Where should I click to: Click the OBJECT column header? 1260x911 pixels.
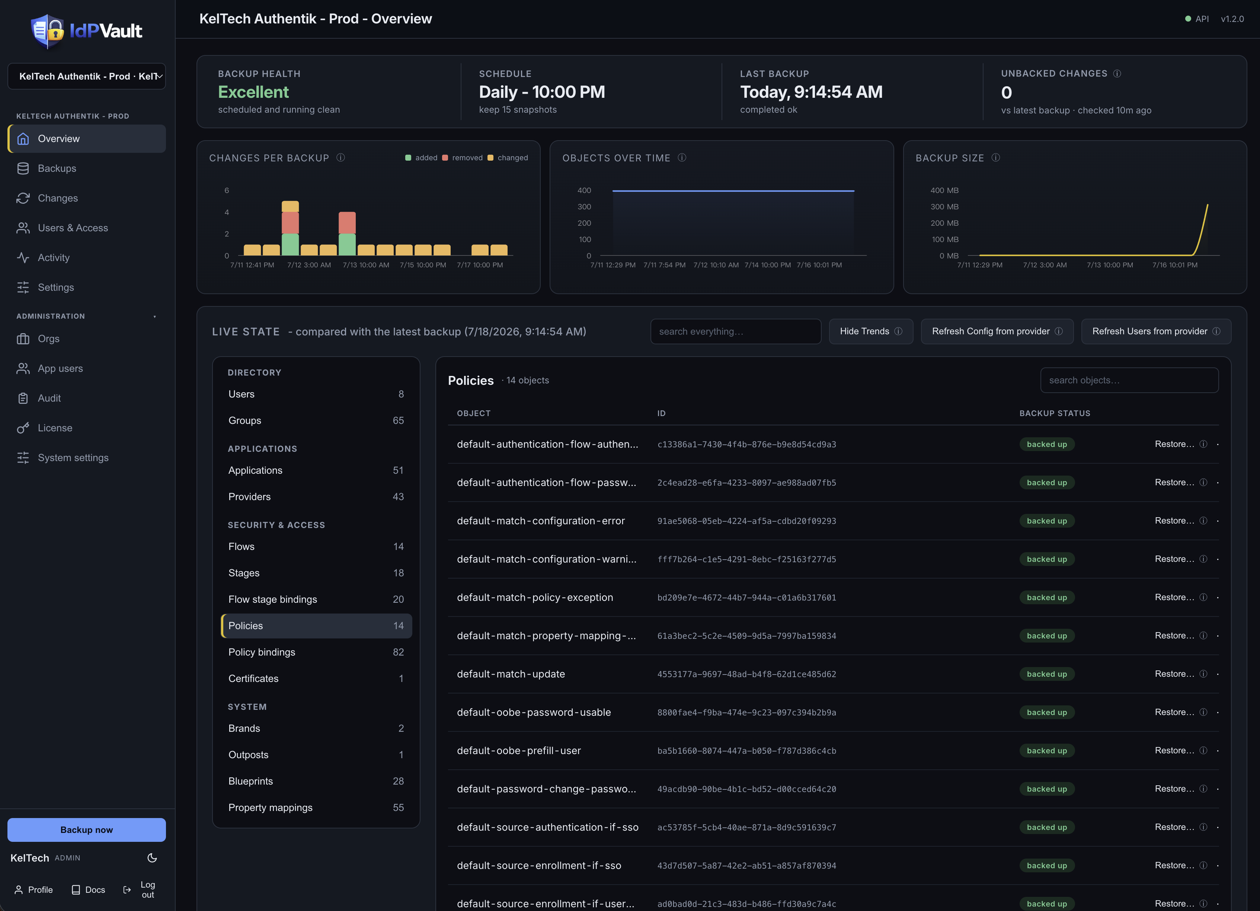tap(474, 413)
